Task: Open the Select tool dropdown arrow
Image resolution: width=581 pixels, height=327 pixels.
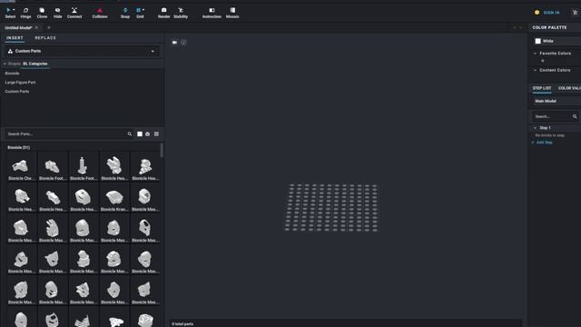Action: tap(15, 10)
